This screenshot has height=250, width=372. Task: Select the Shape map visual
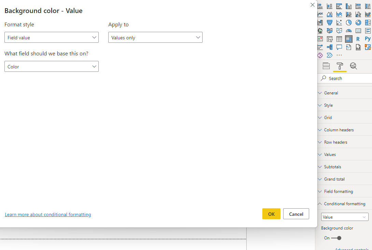tap(339, 31)
